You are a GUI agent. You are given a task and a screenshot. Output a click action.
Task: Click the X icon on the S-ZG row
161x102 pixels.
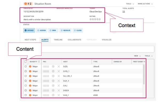[59, 67]
